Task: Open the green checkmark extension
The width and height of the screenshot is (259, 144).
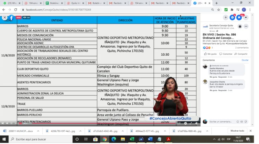Action: tap(226, 10)
